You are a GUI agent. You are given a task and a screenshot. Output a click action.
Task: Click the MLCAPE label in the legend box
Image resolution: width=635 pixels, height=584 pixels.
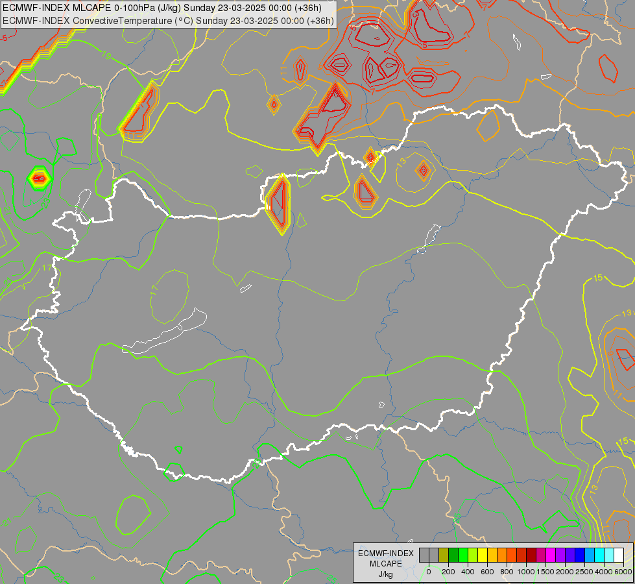[386, 564]
